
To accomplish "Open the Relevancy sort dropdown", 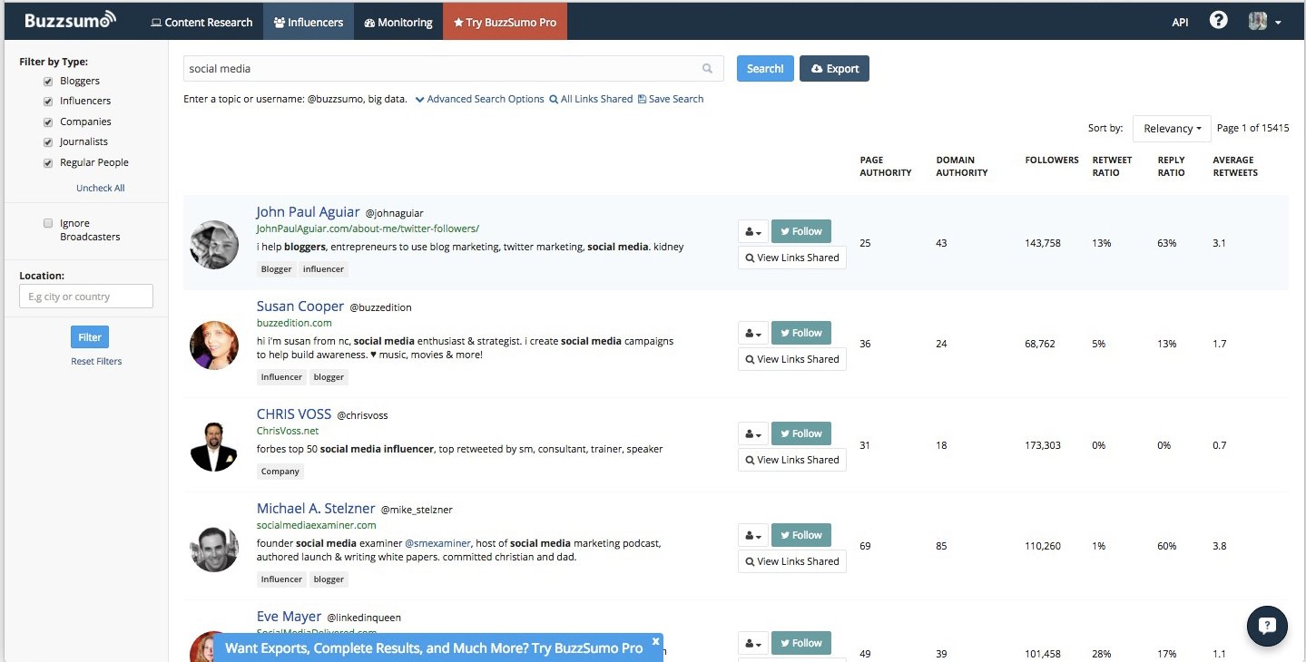I will coord(1172,129).
